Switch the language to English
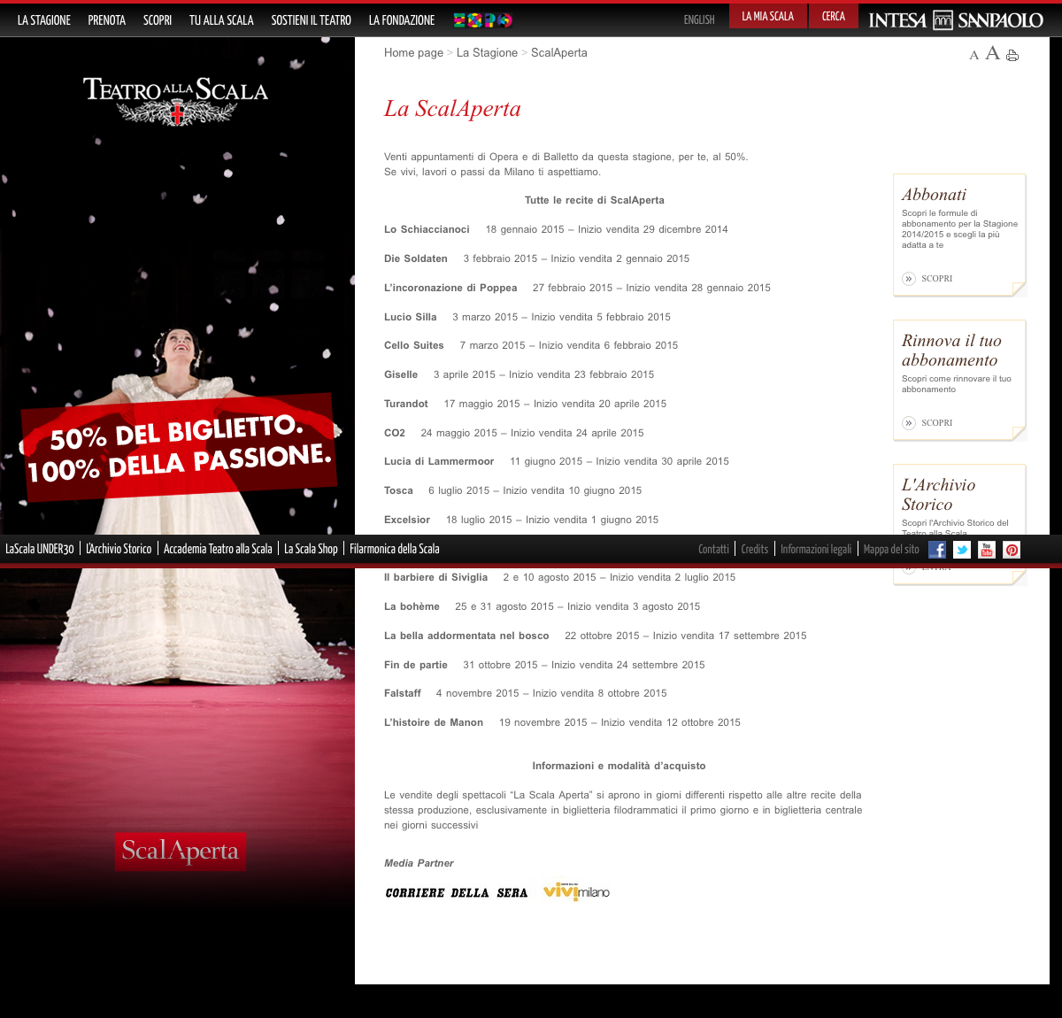This screenshot has height=1018, width=1062. point(698,19)
